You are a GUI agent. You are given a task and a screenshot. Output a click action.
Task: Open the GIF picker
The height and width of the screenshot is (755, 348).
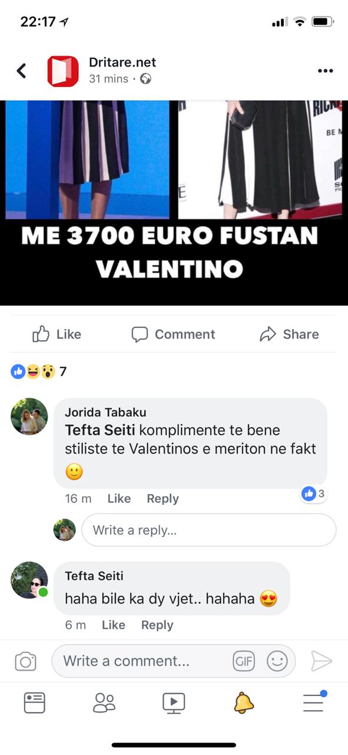[244, 661]
